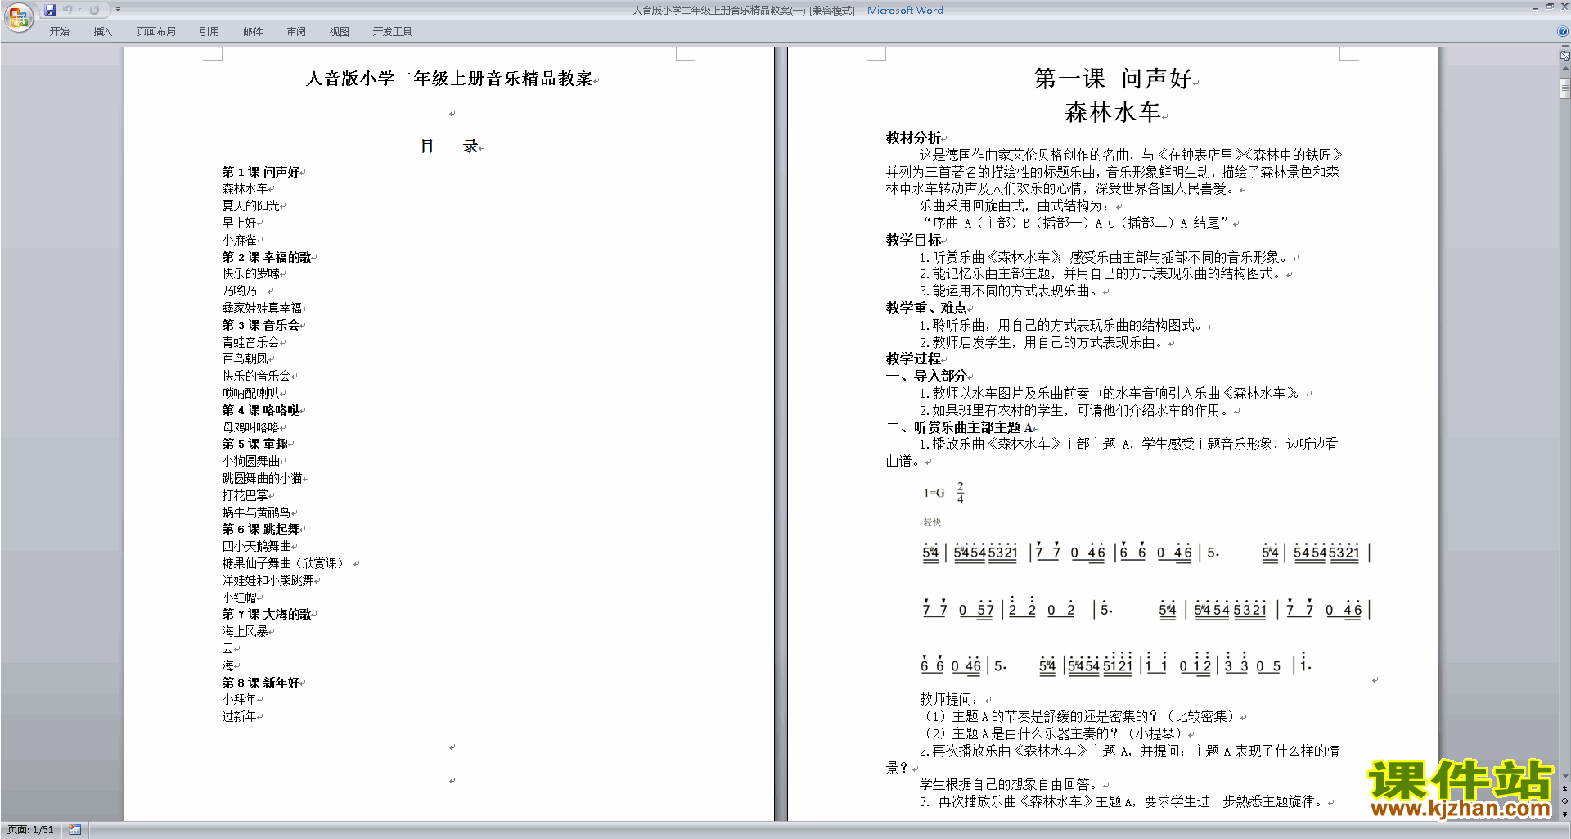Click the 第一课 问声好 page heading
The height and width of the screenshot is (839, 1571).
click(x=1113, y=79)
